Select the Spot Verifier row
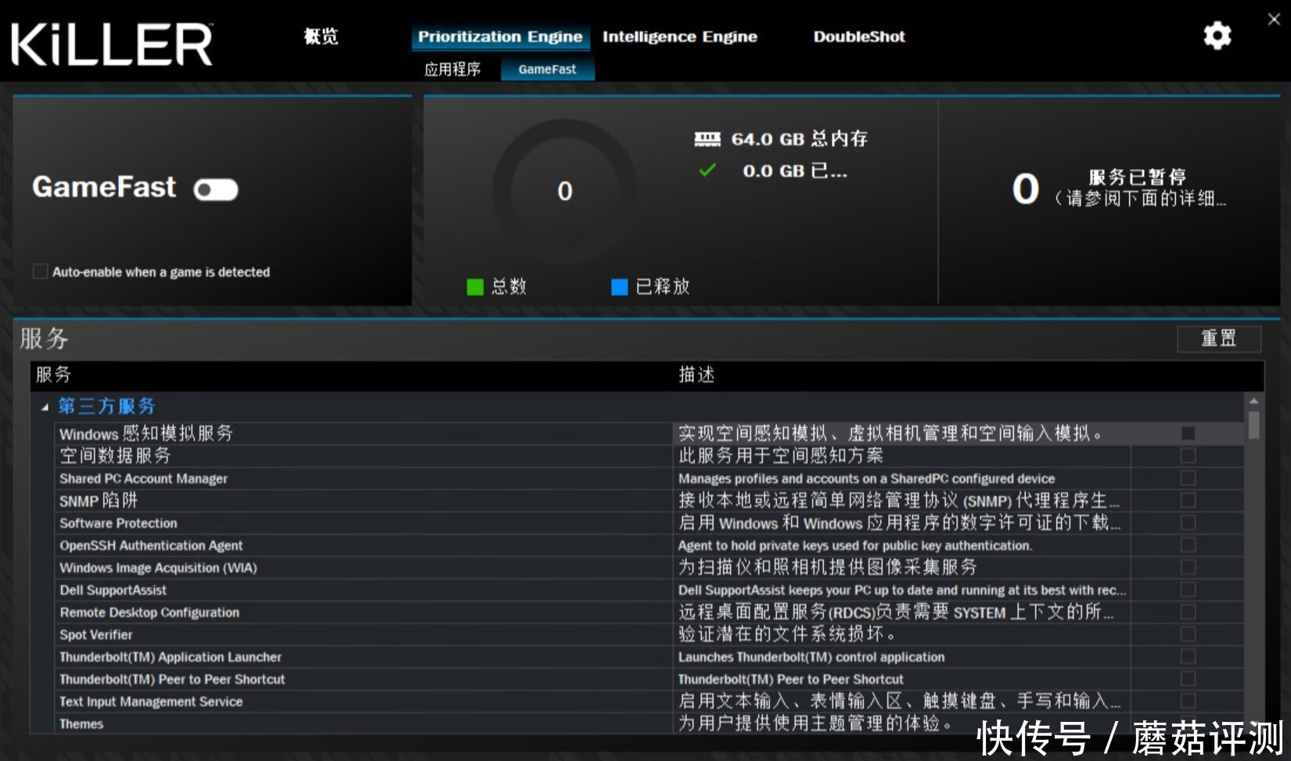This screenshot has width=1291, height=761. click(x=649, y=634)
